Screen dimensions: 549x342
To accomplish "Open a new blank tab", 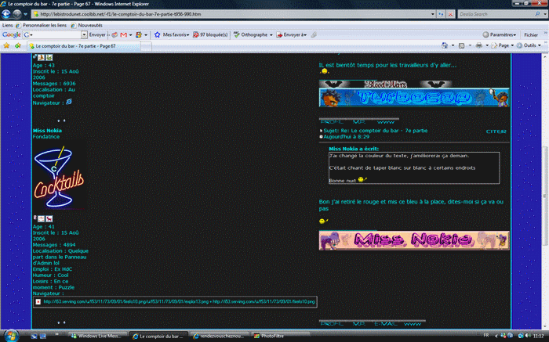I will coord(147,46).
